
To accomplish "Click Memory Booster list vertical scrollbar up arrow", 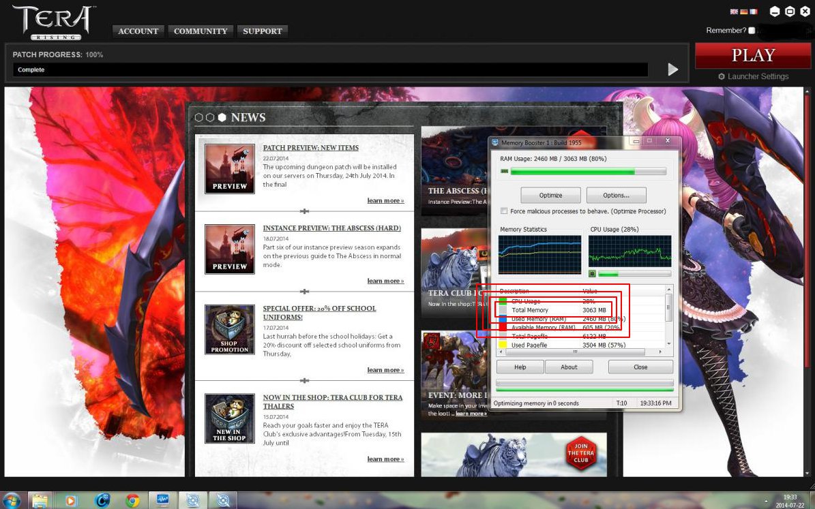I will tap(669, 290).
